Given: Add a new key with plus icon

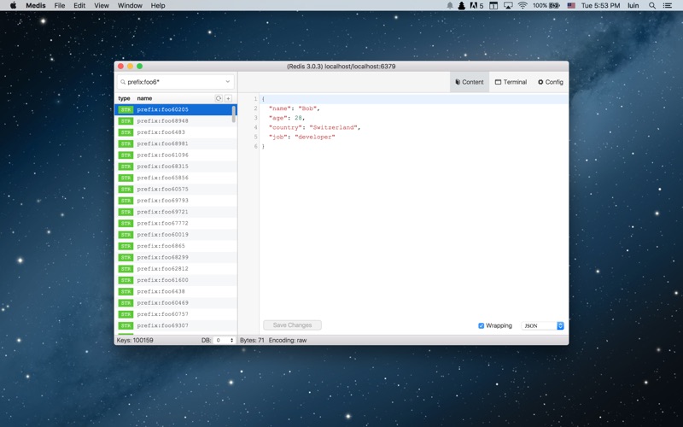Looking at the screenshot, I should 228,98.
